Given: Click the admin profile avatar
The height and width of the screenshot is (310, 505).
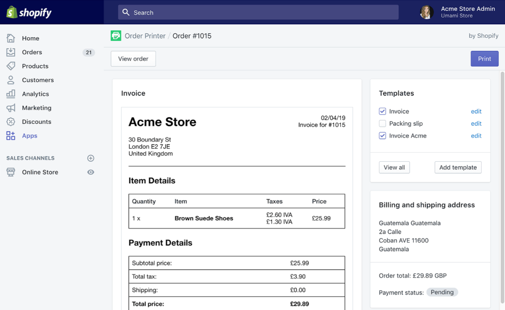Looking at the screenshot, I should [x=427, y=12].
